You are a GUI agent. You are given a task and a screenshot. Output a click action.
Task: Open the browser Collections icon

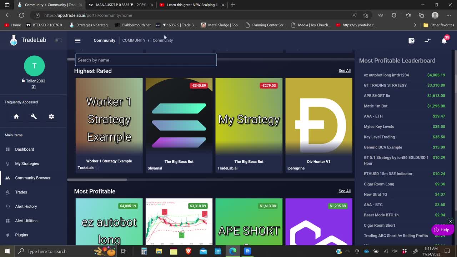[422, 15]
